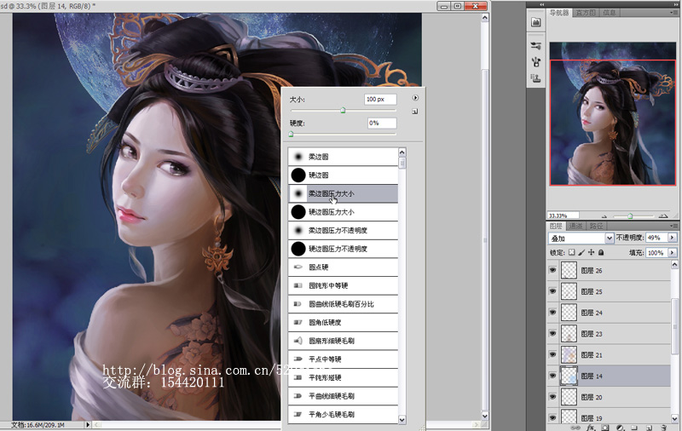Open the fill (填充) slider arrow
This screenshot has height=431, width=682.
coord(673,252)
